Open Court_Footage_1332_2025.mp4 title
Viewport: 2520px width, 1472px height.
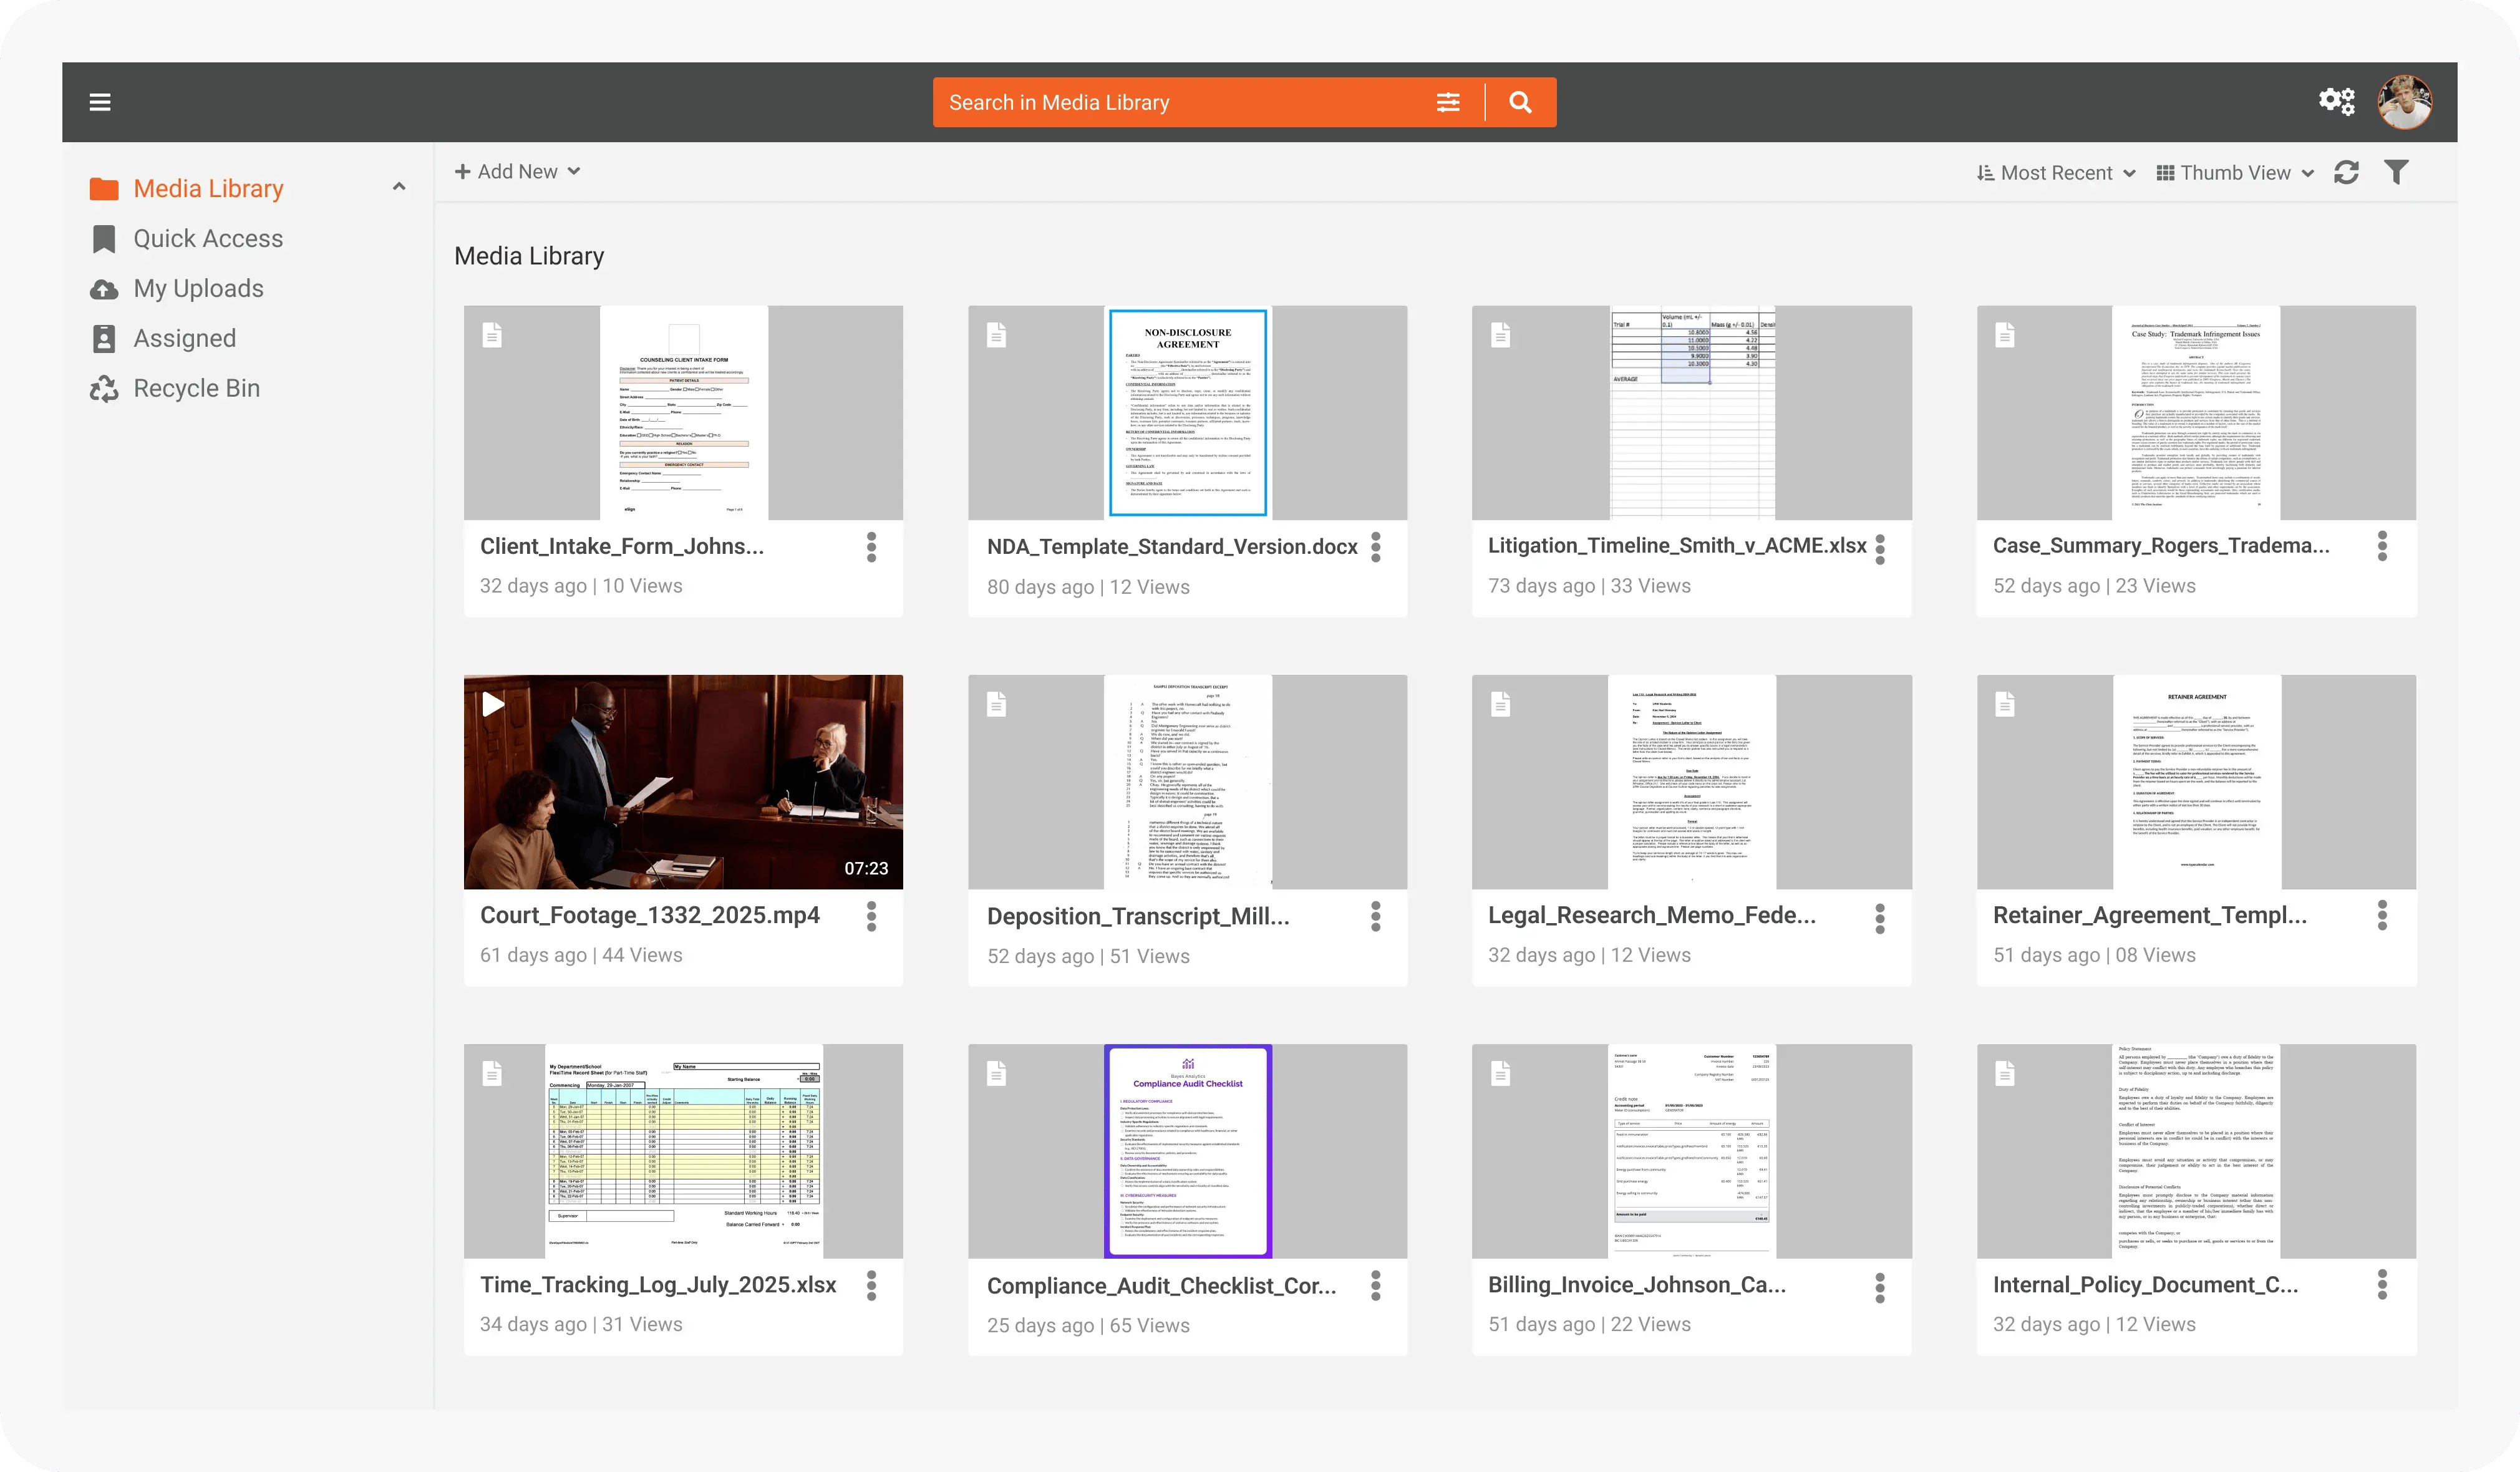pos(650,916)
